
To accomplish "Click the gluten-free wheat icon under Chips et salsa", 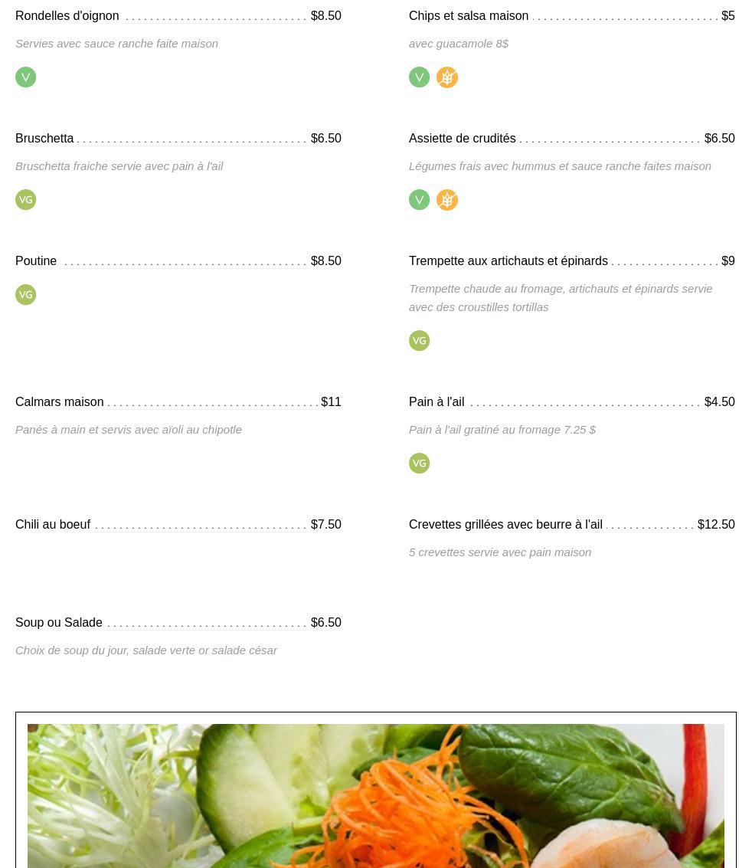I will pyautogui.click(x=446, y=77).
